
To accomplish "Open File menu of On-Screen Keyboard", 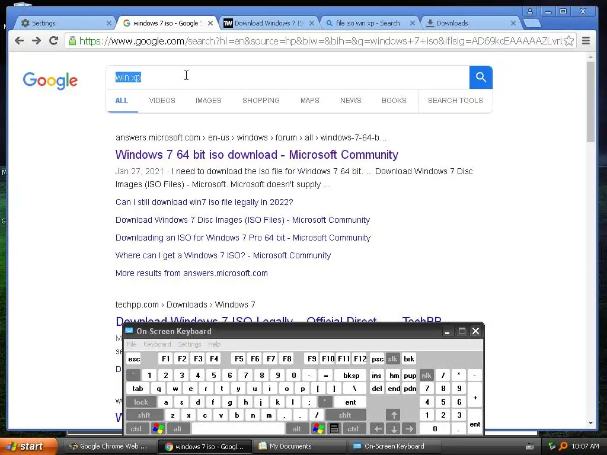I will (x=132, y=344).
